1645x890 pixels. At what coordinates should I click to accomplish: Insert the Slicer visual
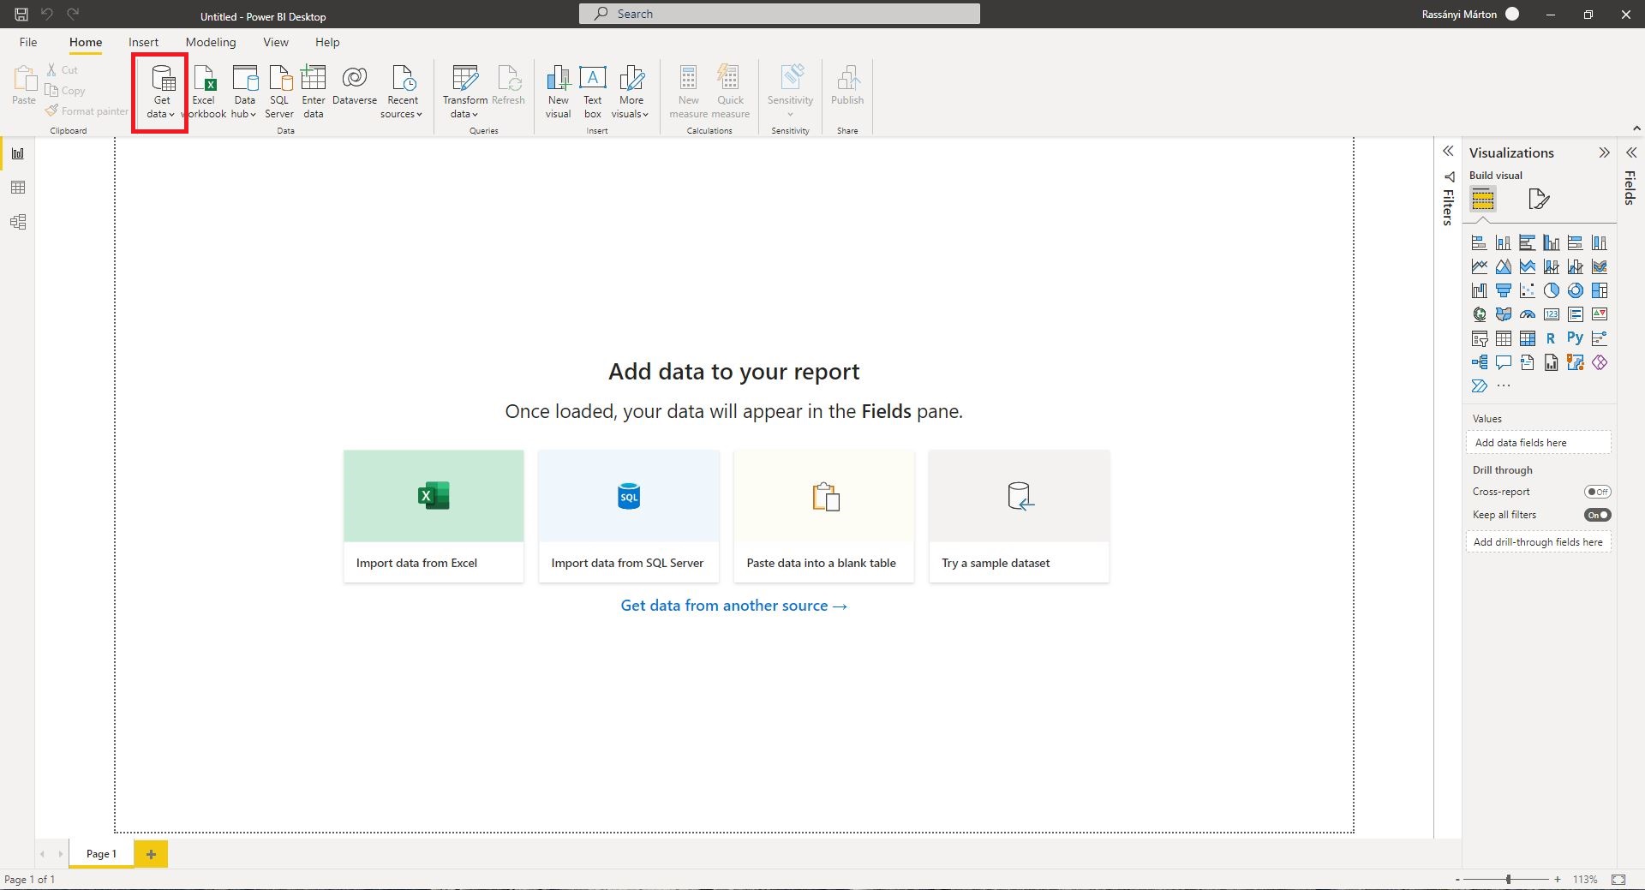pos(1480,338)
